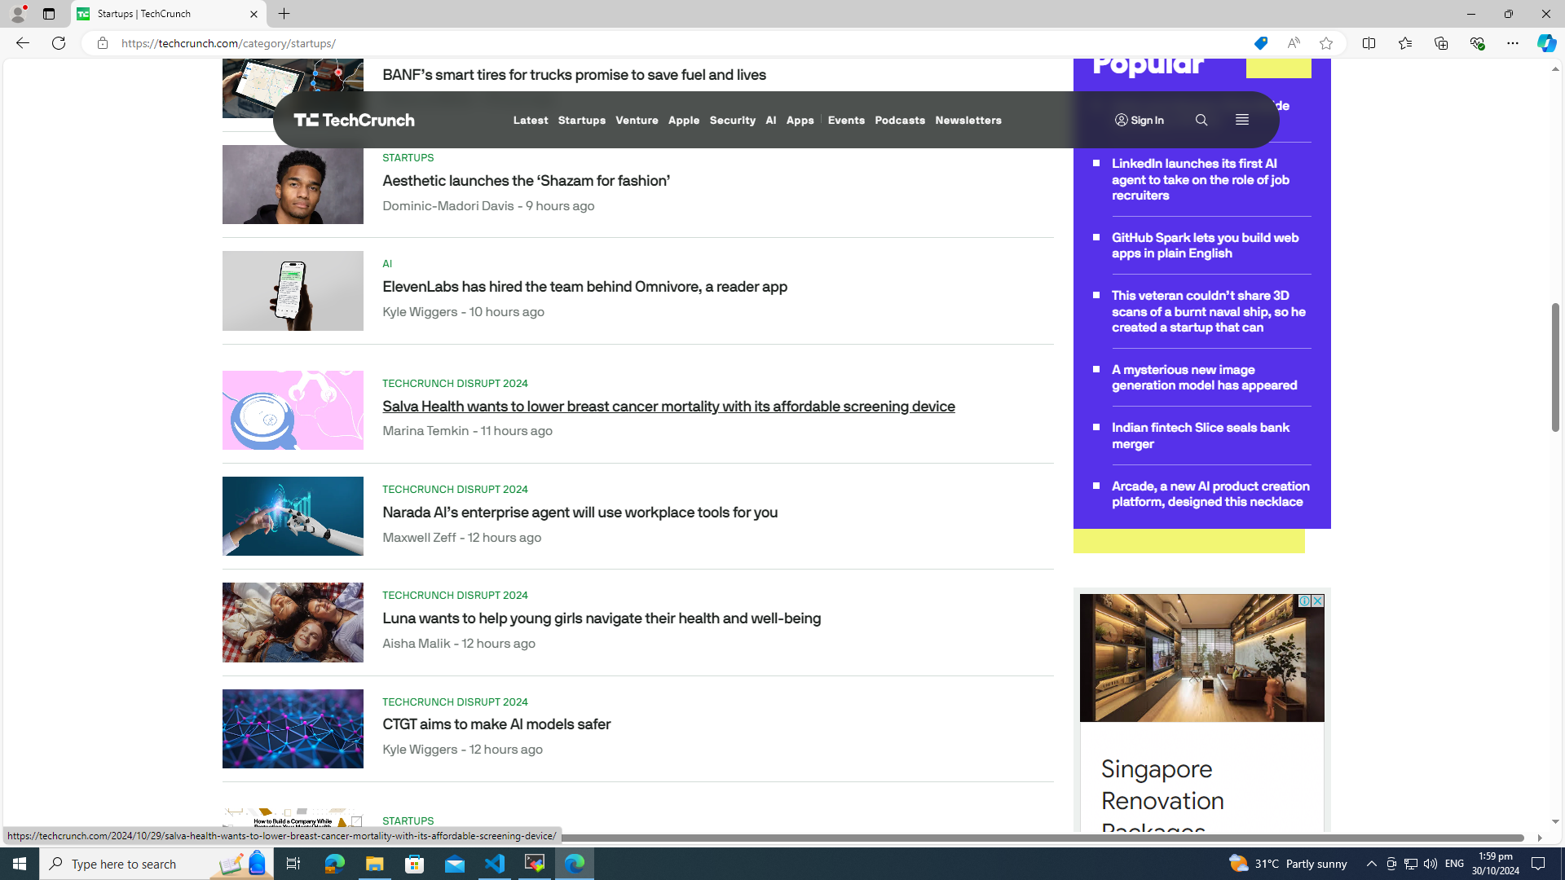The height and width of the screenshot is (880, 1565).
Task: Click the address bar URL field
Action: [677, 43]
